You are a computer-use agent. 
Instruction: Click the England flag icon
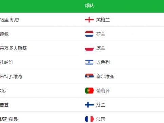pos(89,20)
